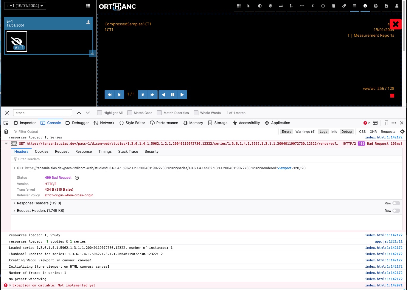Play frames forward
407x290 pixels.
coord(182,95)
